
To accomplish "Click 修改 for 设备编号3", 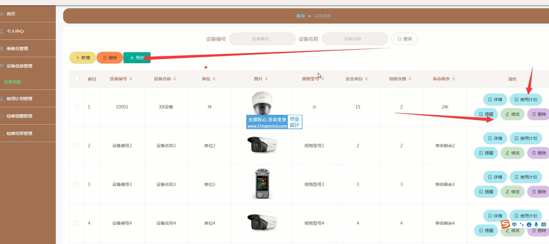I will (x=512, y=192).
